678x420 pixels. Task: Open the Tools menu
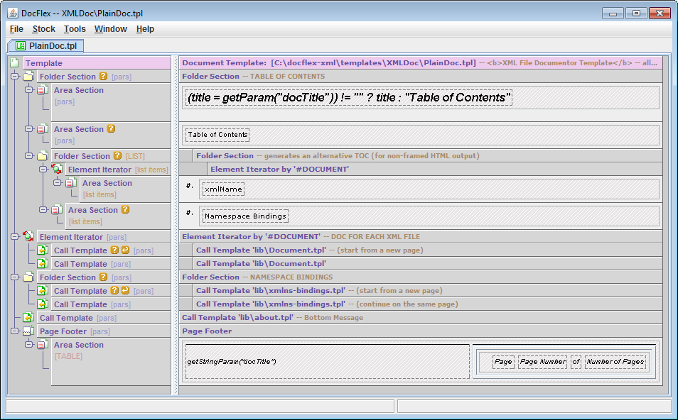click(75, 29)
